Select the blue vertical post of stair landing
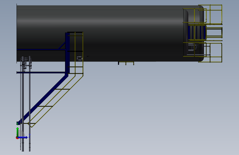239x155 pixels. 67,54
